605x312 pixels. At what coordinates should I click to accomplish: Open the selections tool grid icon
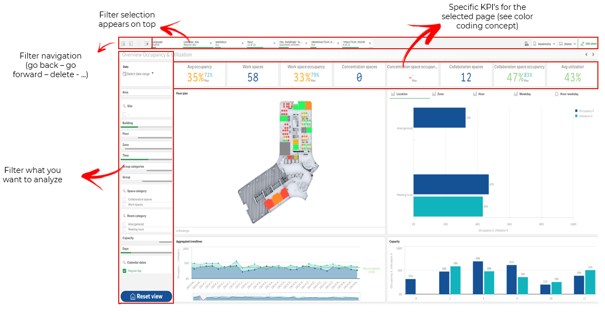point(526,44)
